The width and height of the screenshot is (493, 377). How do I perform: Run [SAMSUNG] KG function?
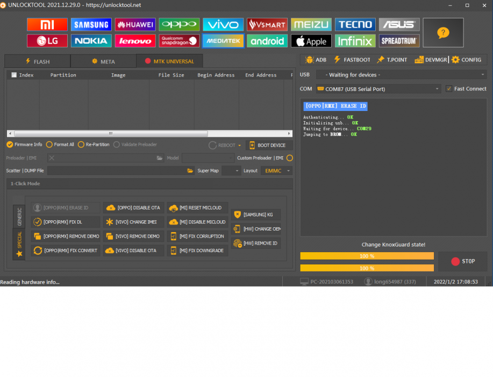tap(255, 215)
